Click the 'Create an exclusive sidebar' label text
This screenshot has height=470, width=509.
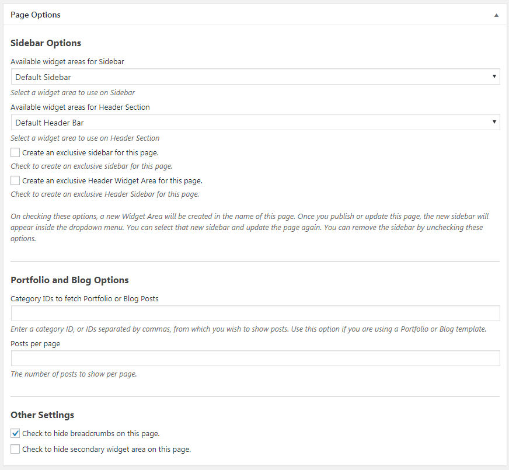point(90,152)
